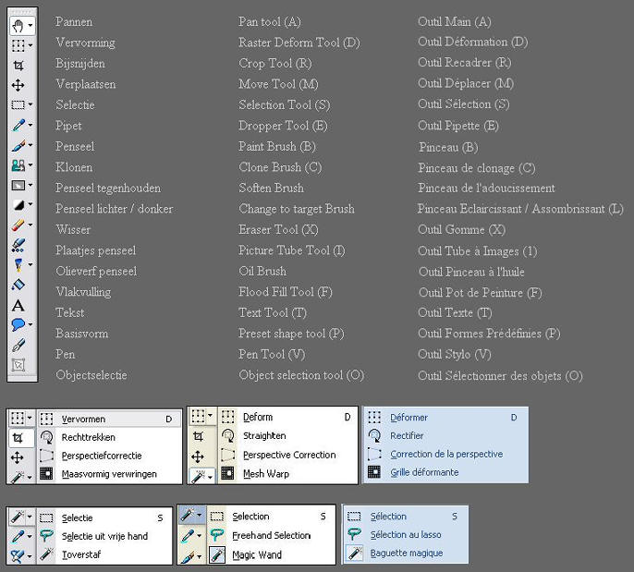Pick the Clone Brush tool icon

click(18, 165)
